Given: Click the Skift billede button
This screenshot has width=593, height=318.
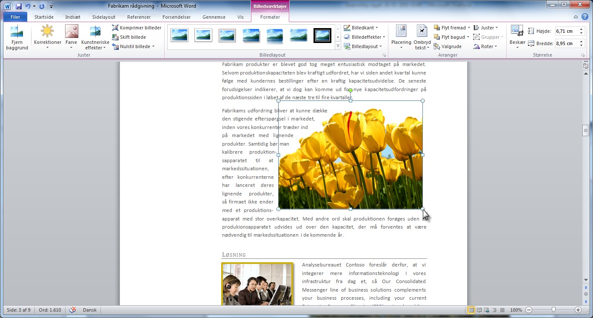Looking at the screenshot, I should pyautogui.click(x=129, y=37).
